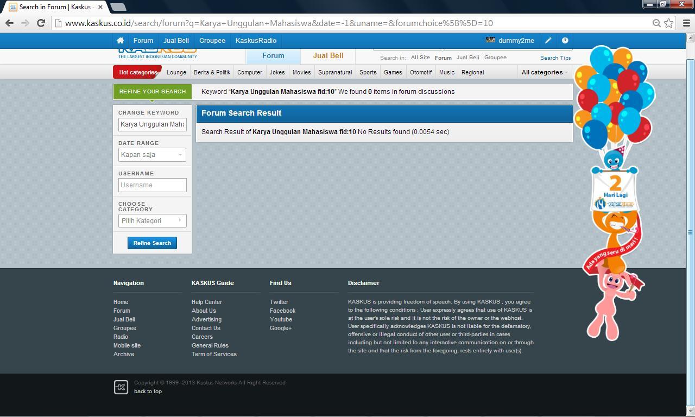Click the Kaskus logo header
Image resolution: width=695 pixels, height=417 pixels.
pos(157,53)
